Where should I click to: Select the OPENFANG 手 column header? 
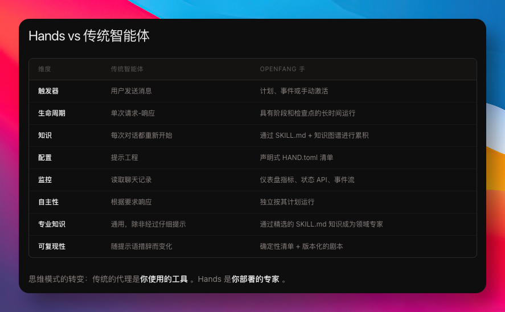point(282,69)
